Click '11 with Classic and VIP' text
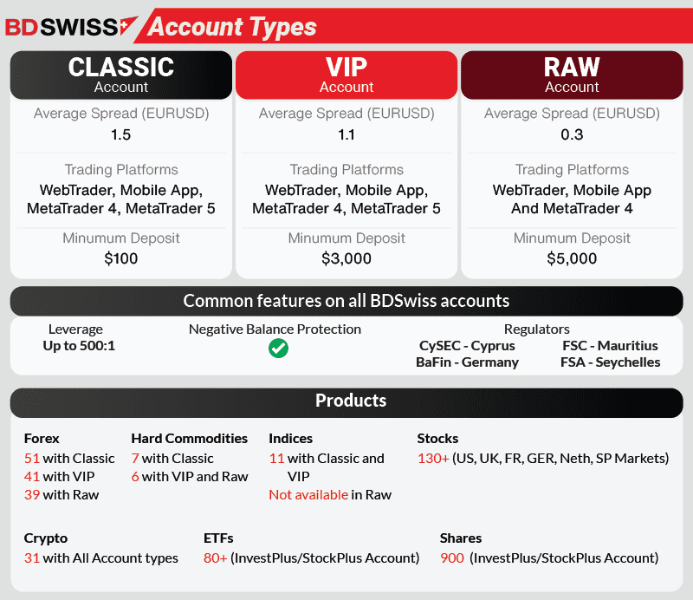The image size is (693, 600). [327, 467]
